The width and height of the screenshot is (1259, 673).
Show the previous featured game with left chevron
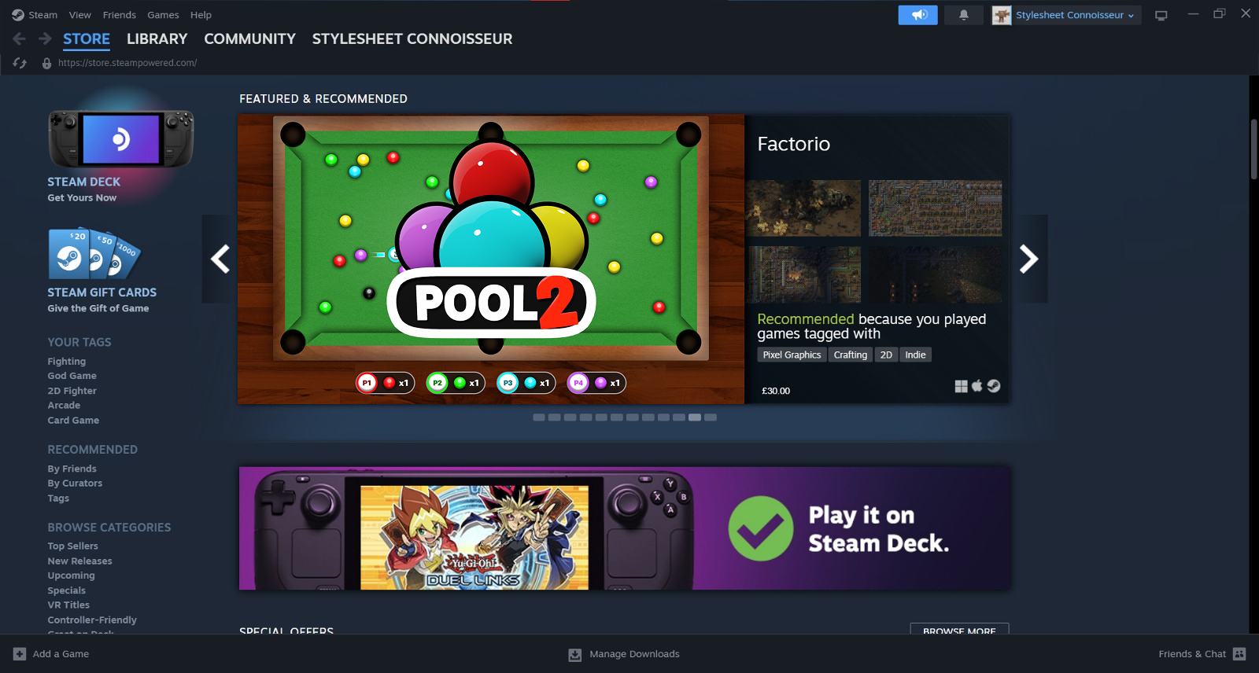(x=220, y=259)
